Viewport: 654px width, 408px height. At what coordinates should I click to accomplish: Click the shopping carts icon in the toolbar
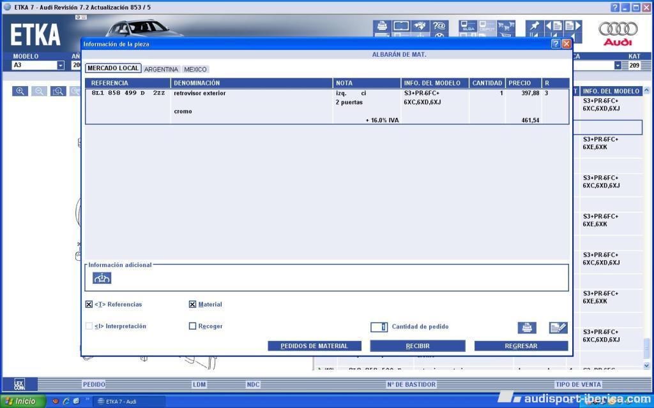506,26
